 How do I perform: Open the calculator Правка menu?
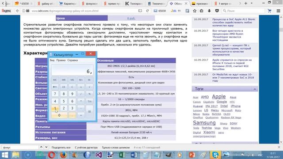(61, 60)
